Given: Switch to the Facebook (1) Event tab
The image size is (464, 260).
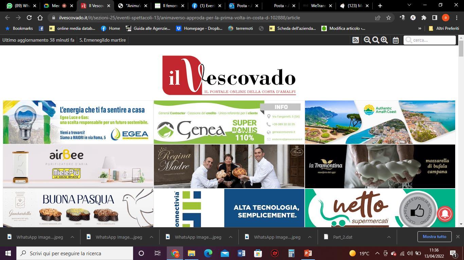Looking at the screenshot, I should coord(206,6).
